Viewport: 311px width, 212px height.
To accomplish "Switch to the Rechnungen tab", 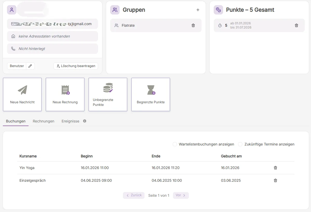I will [x=44, y=121].
